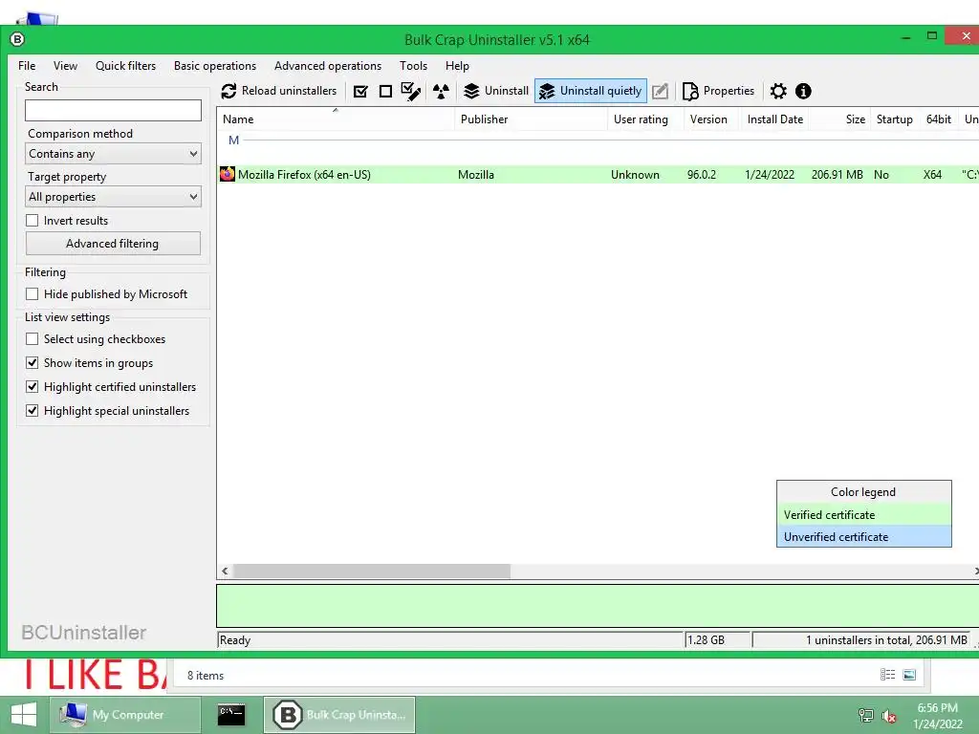Click the 1.28 GB status bar value
The height and width of the screenshot is (734, 979).
tap(717, 639)
